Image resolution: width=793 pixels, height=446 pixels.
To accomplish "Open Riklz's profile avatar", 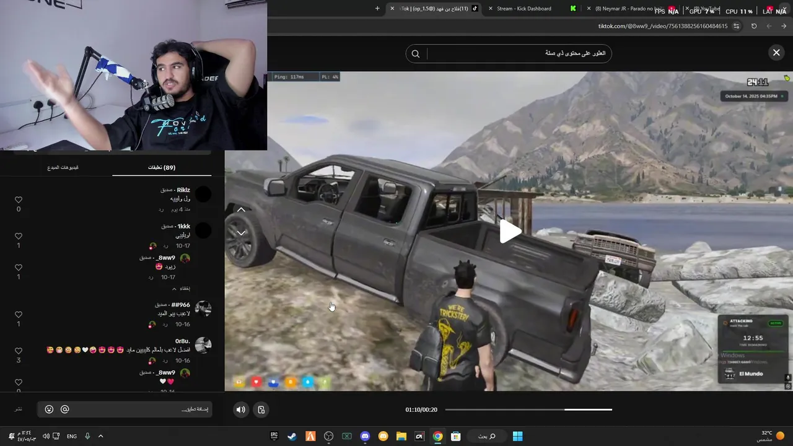I will [x=203, y=195].
